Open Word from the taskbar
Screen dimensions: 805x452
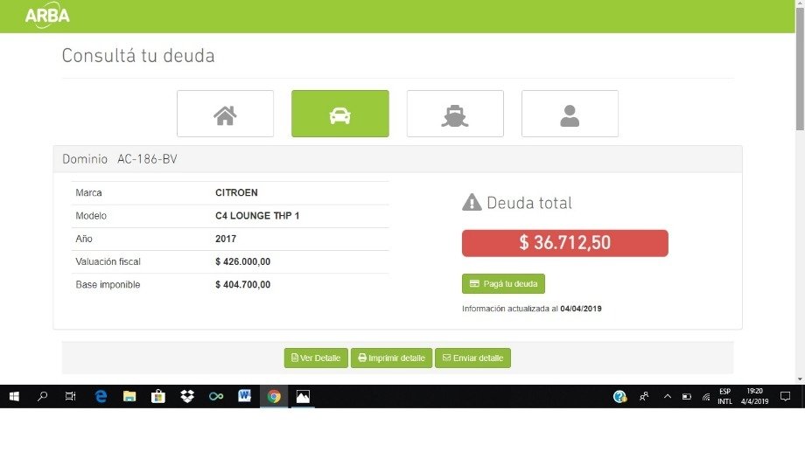coord(245,397)
